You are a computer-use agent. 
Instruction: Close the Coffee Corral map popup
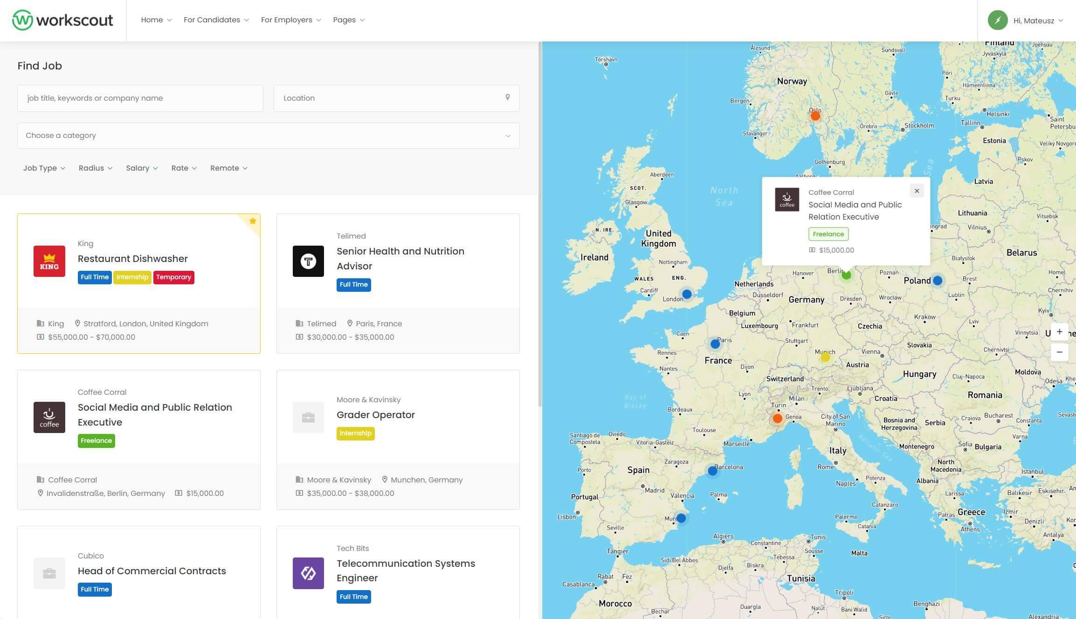coord(917,191)
